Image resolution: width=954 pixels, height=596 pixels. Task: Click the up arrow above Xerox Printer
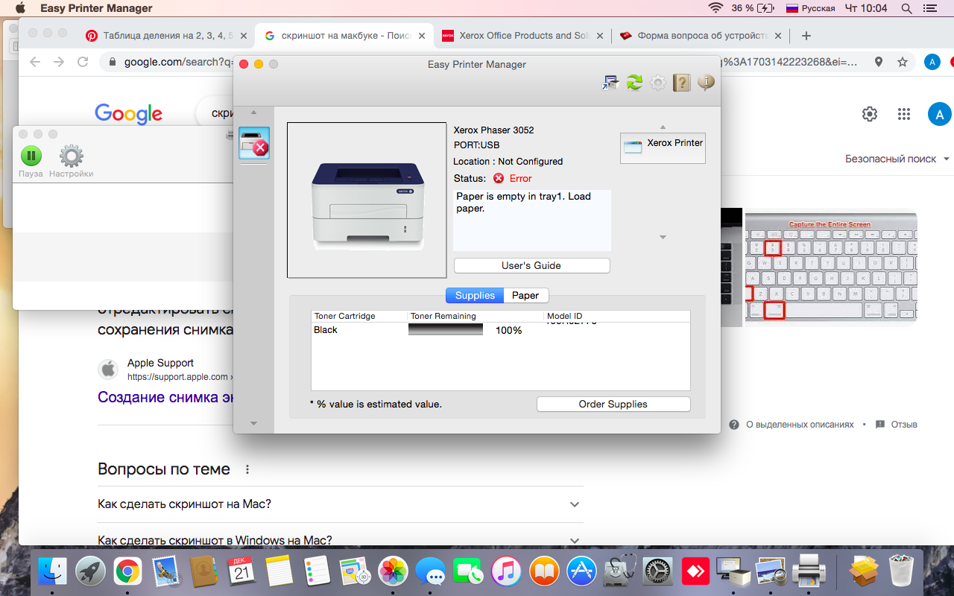pos(663,127)
